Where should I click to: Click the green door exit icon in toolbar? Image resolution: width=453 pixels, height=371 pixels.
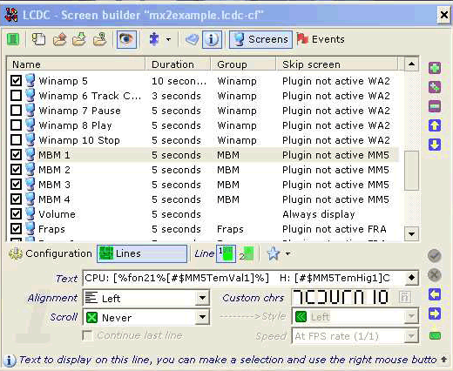pyautogui.click(x=13, y=39)
